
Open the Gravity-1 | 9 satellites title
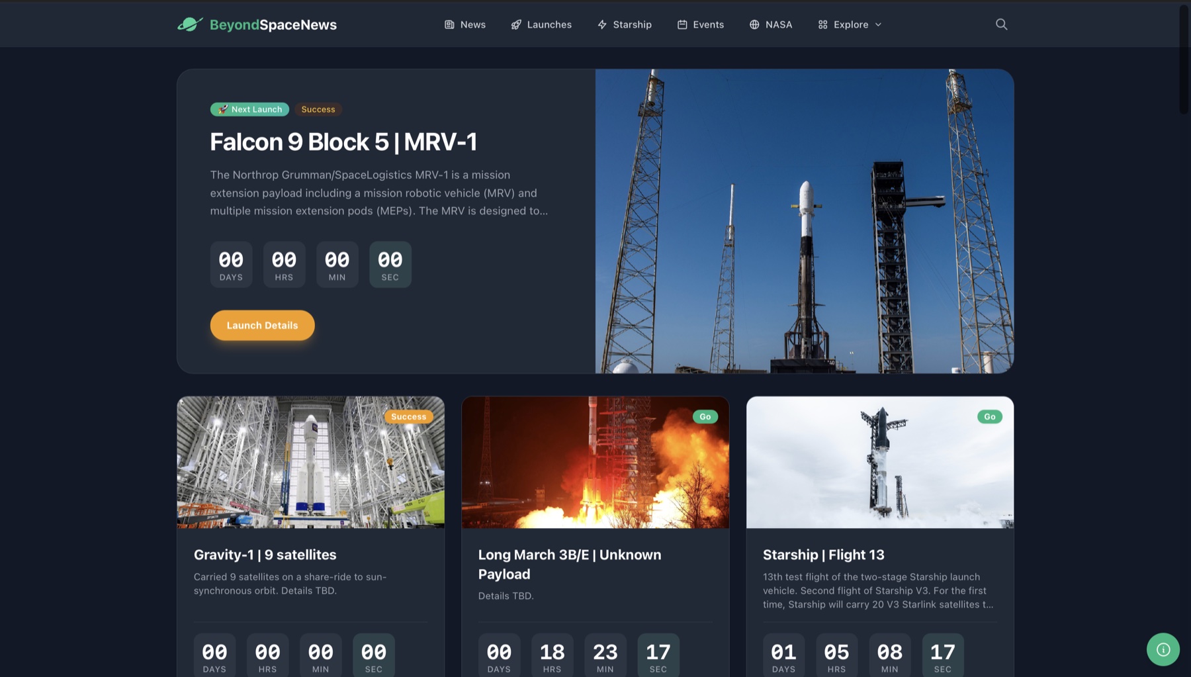[x=265, y=555]
